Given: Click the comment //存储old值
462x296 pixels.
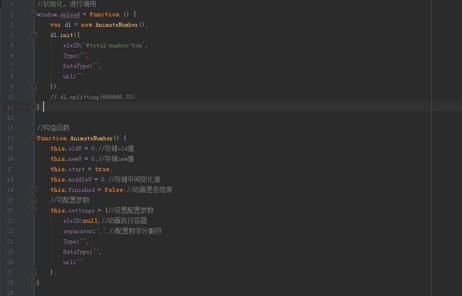Looking at the screenshot, I should (x=116, y=148).
